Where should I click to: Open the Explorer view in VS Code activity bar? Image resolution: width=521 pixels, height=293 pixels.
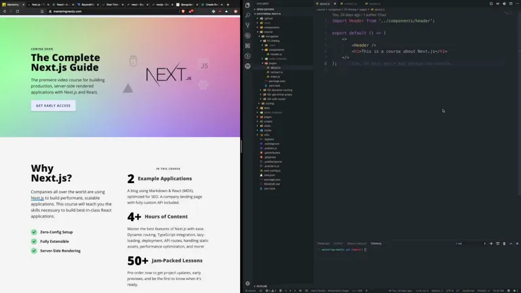point(248,5)
